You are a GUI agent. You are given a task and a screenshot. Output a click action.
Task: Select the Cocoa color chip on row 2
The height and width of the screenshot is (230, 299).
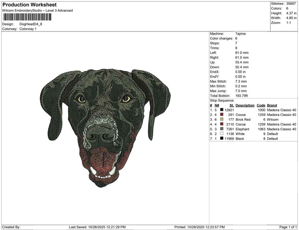(221, 115)
